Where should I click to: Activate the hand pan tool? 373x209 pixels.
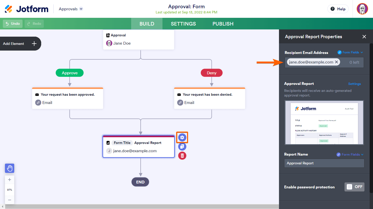click(x=10, y=168)
